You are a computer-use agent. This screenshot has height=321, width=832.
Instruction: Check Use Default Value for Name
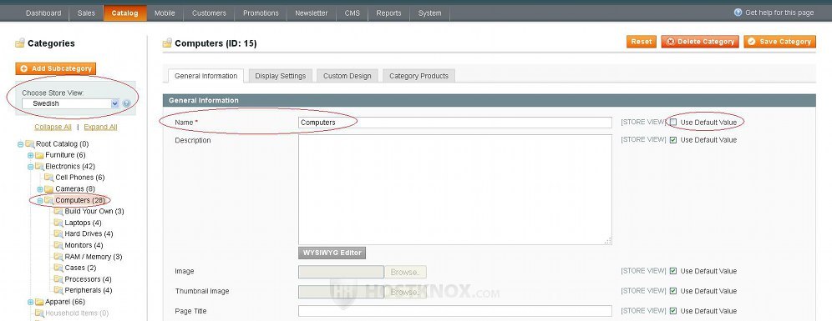pos(673,123)
